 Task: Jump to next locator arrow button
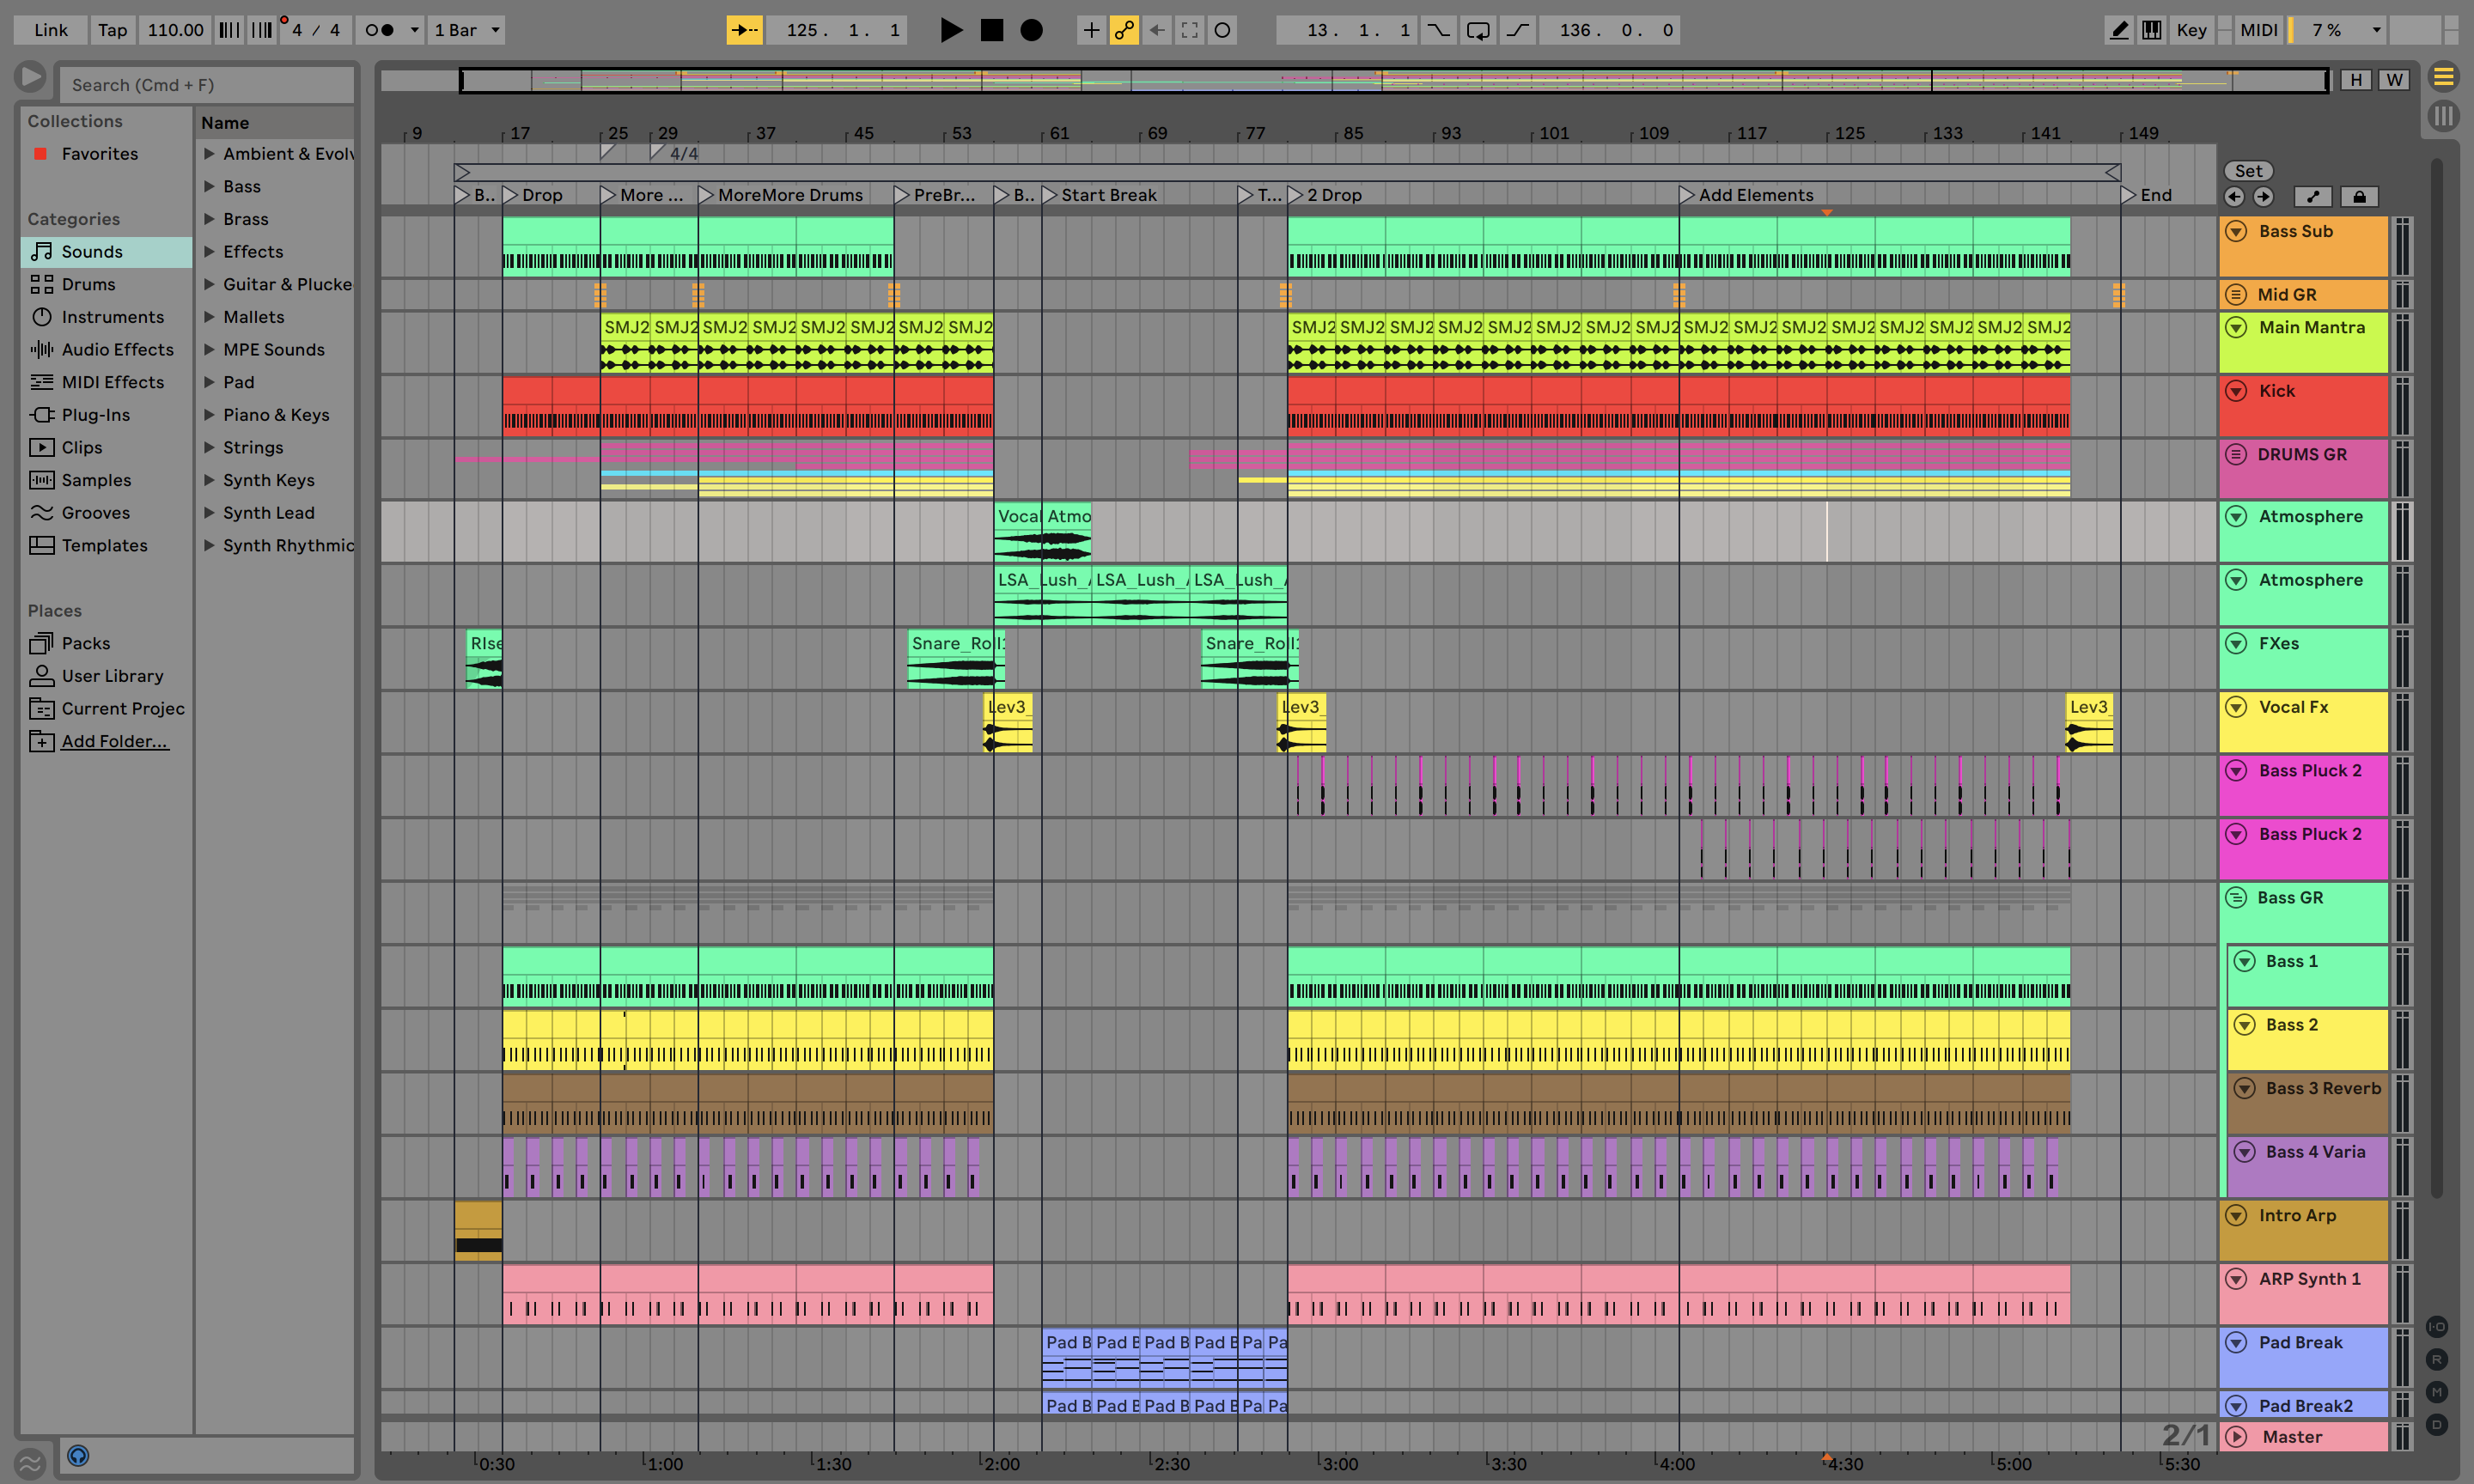click(2263, 197)
